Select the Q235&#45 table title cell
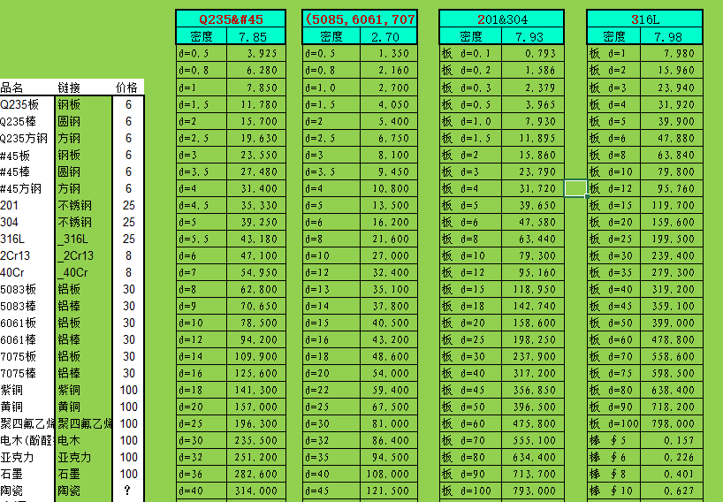The width and height of the screenshot is (723, 502). tap(231, 19)
